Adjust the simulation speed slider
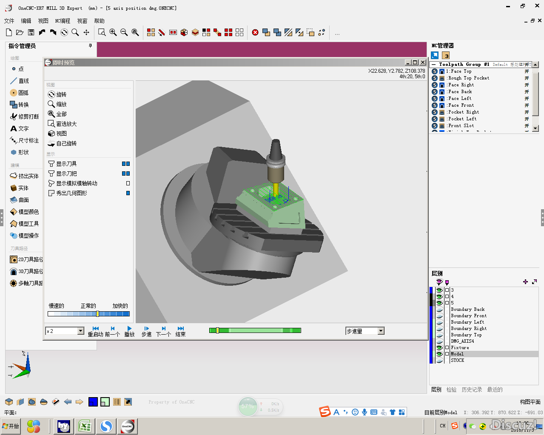This screenshot has height=435, width=544. [88, 314]
